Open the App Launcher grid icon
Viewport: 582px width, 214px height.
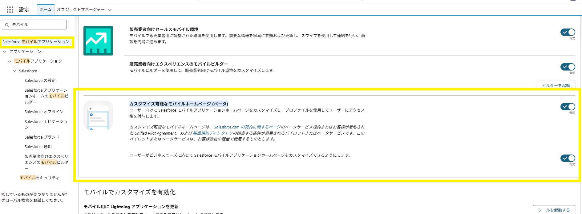coord(10,10)
